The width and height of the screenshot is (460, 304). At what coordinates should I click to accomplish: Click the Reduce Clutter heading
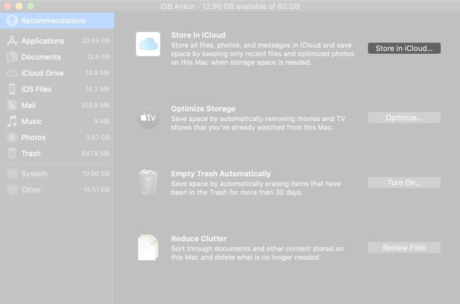(199, 239)
